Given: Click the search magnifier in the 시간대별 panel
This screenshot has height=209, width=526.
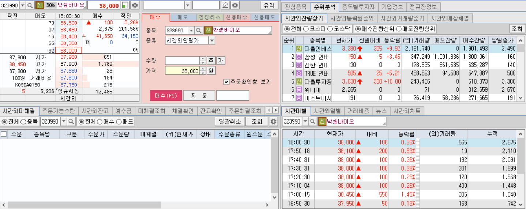Looking at the screenshot, I should click(313, 121).
